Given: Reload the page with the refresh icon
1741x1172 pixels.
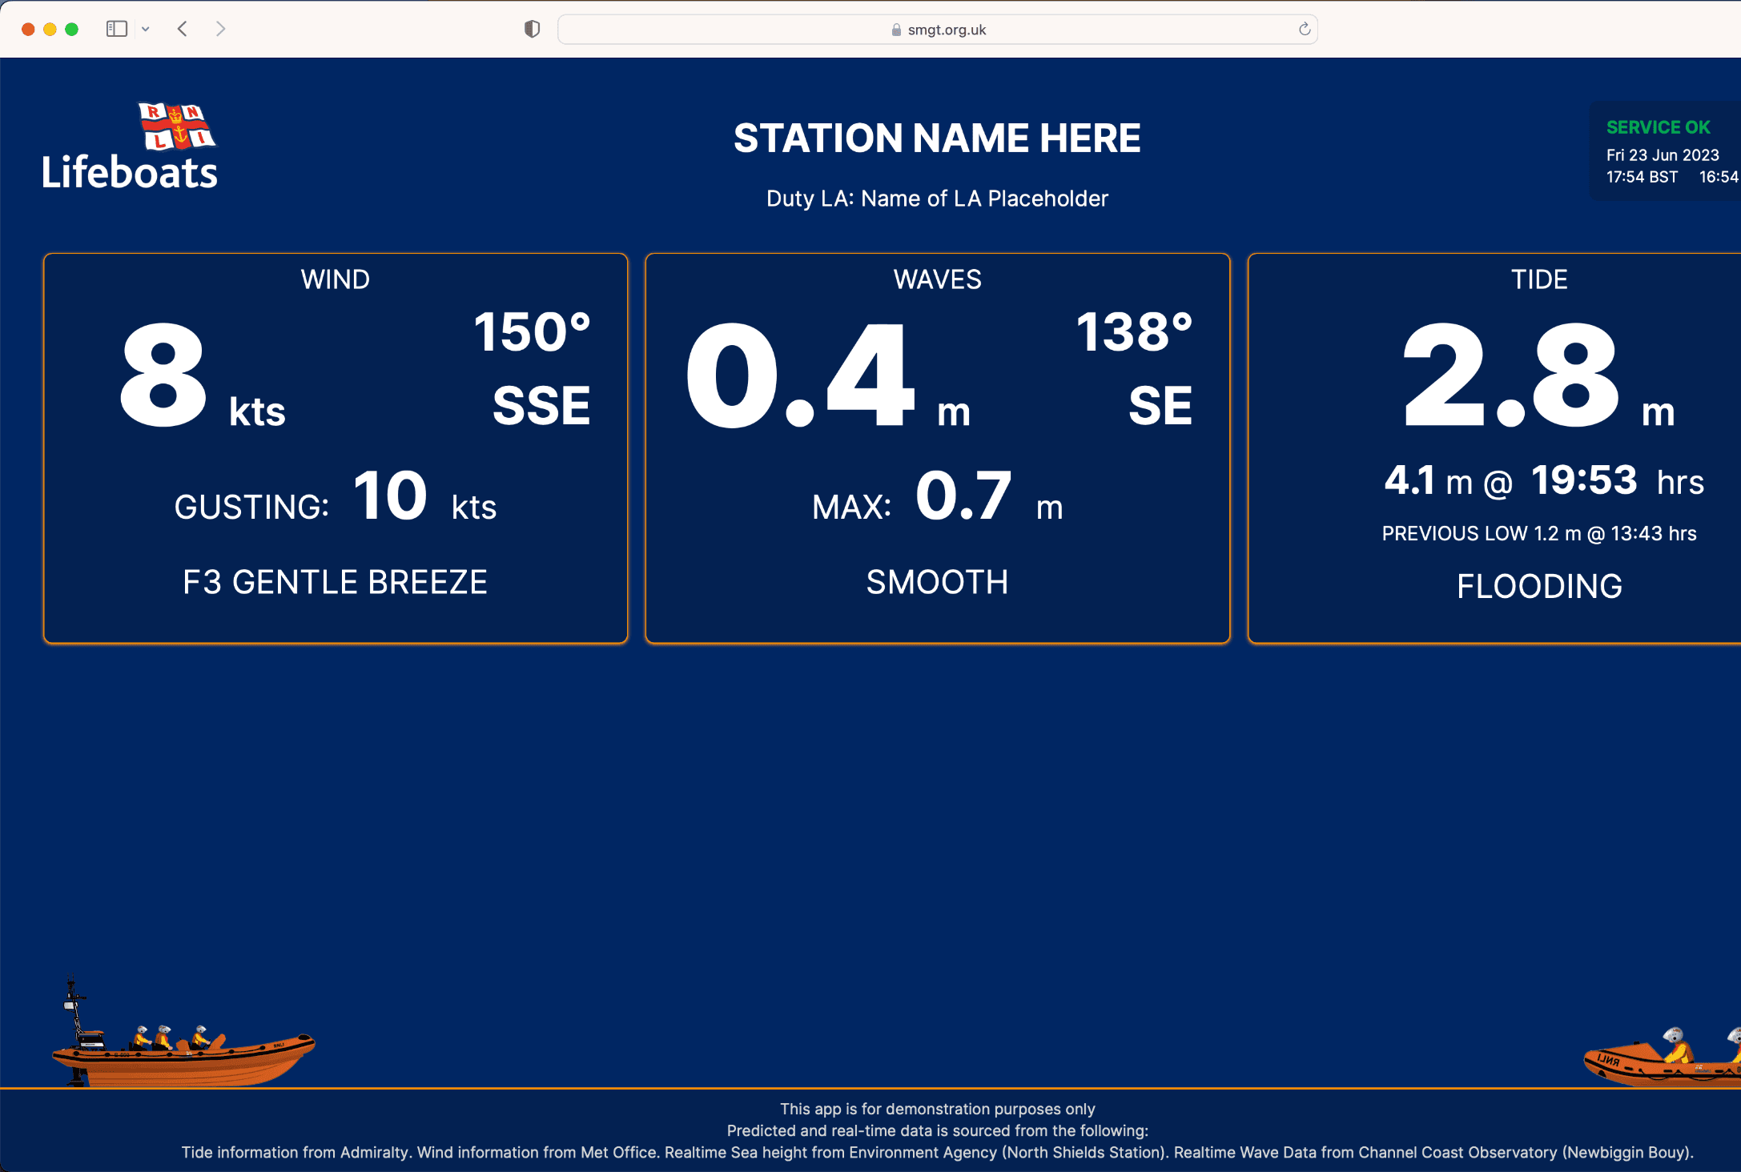Looking at the screenshot, I should 1304,29.
